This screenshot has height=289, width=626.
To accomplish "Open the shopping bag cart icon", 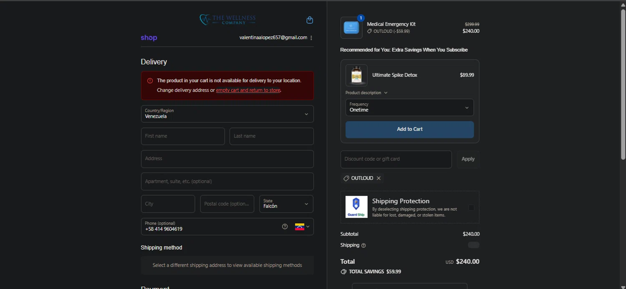I will pyautogui.click(x=310, y=20).
